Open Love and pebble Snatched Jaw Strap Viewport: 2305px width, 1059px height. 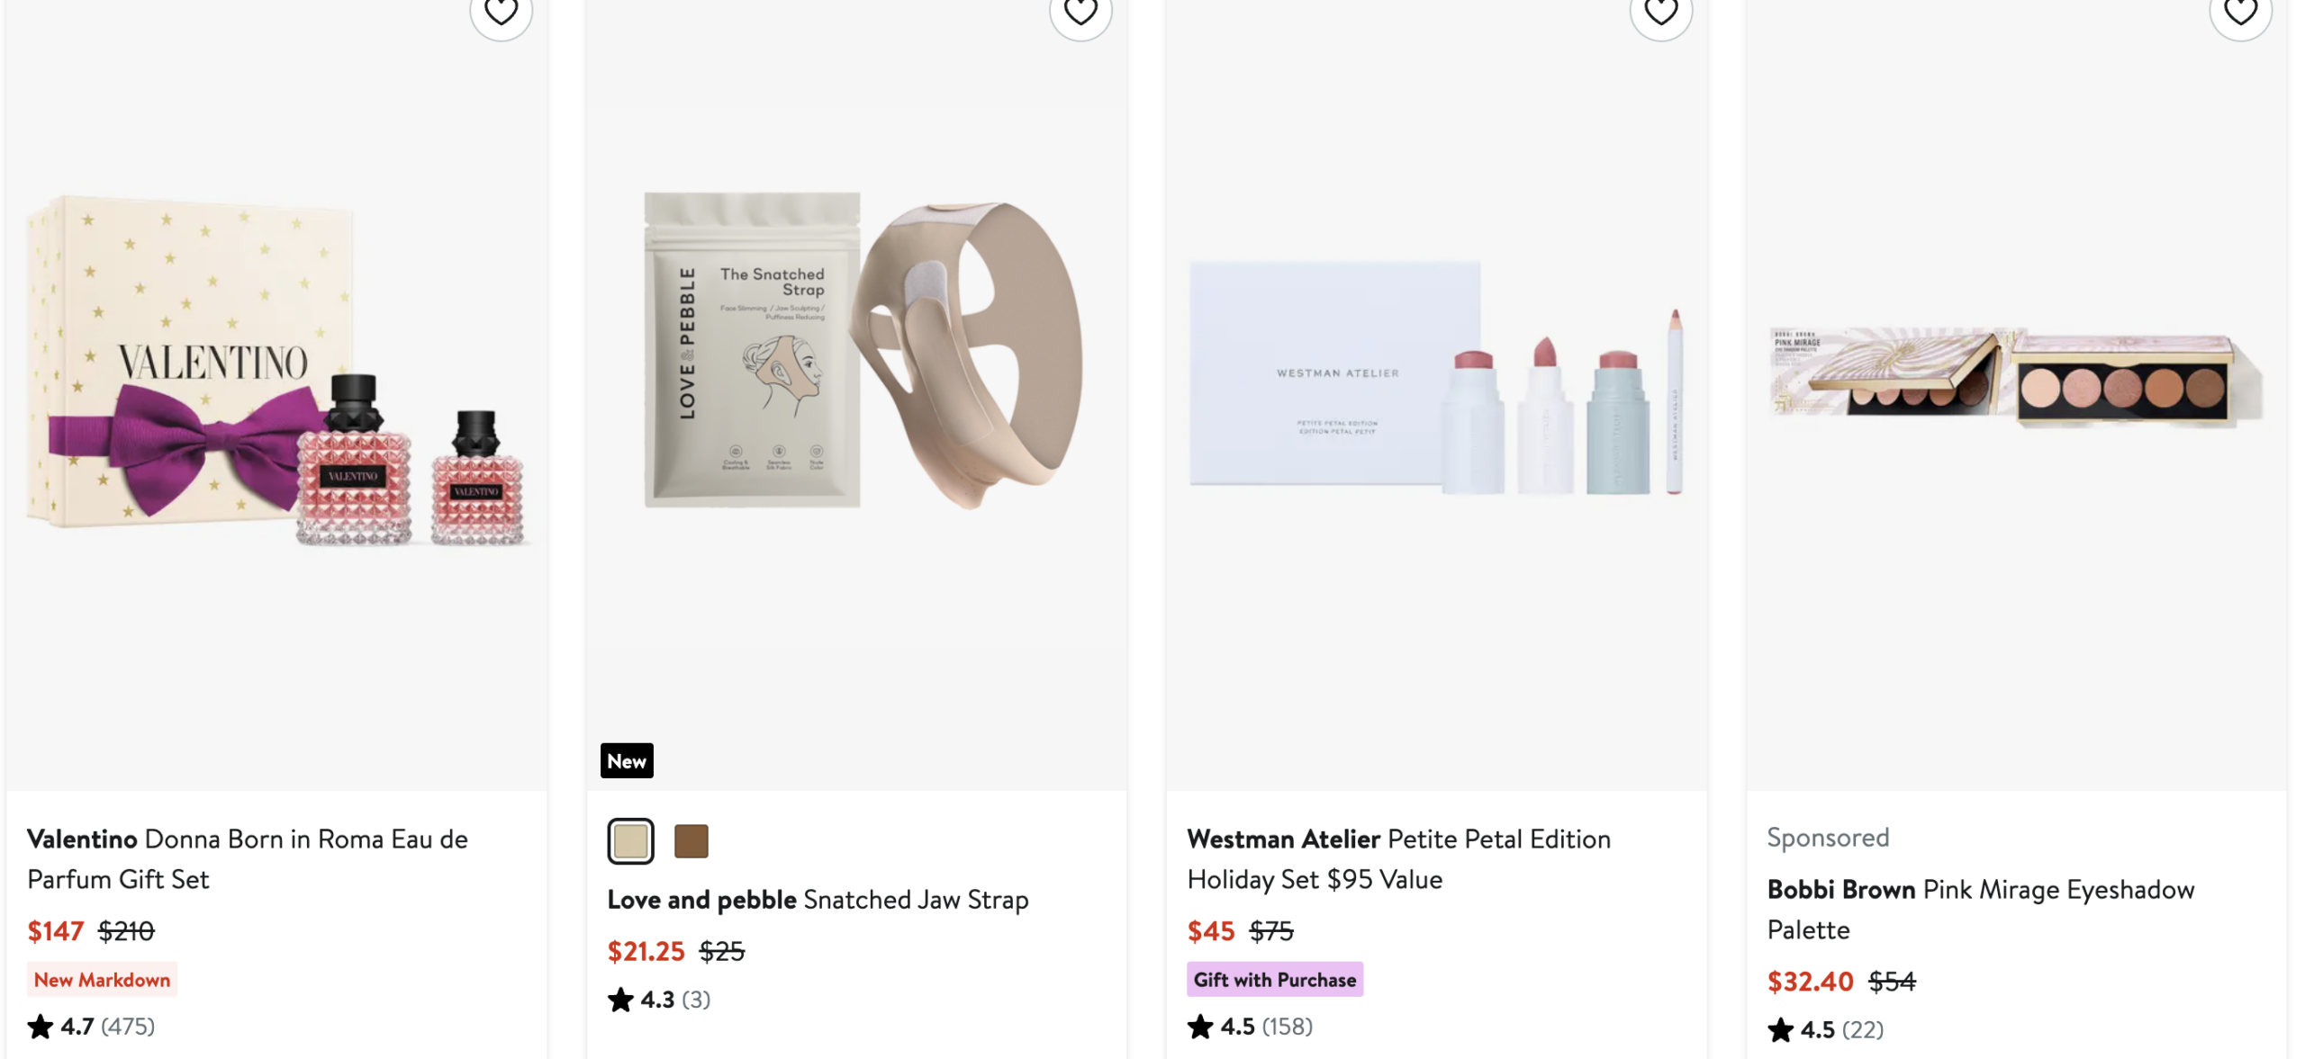click(818, 900)
